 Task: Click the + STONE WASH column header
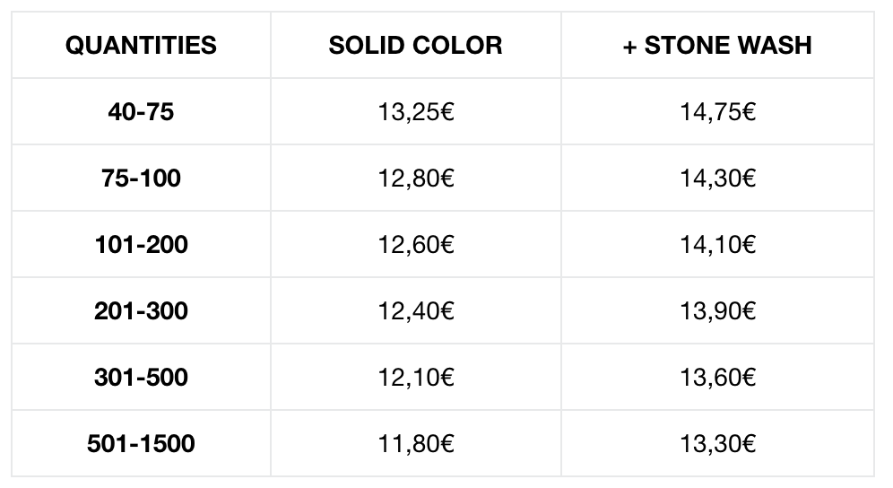point(717,45)
